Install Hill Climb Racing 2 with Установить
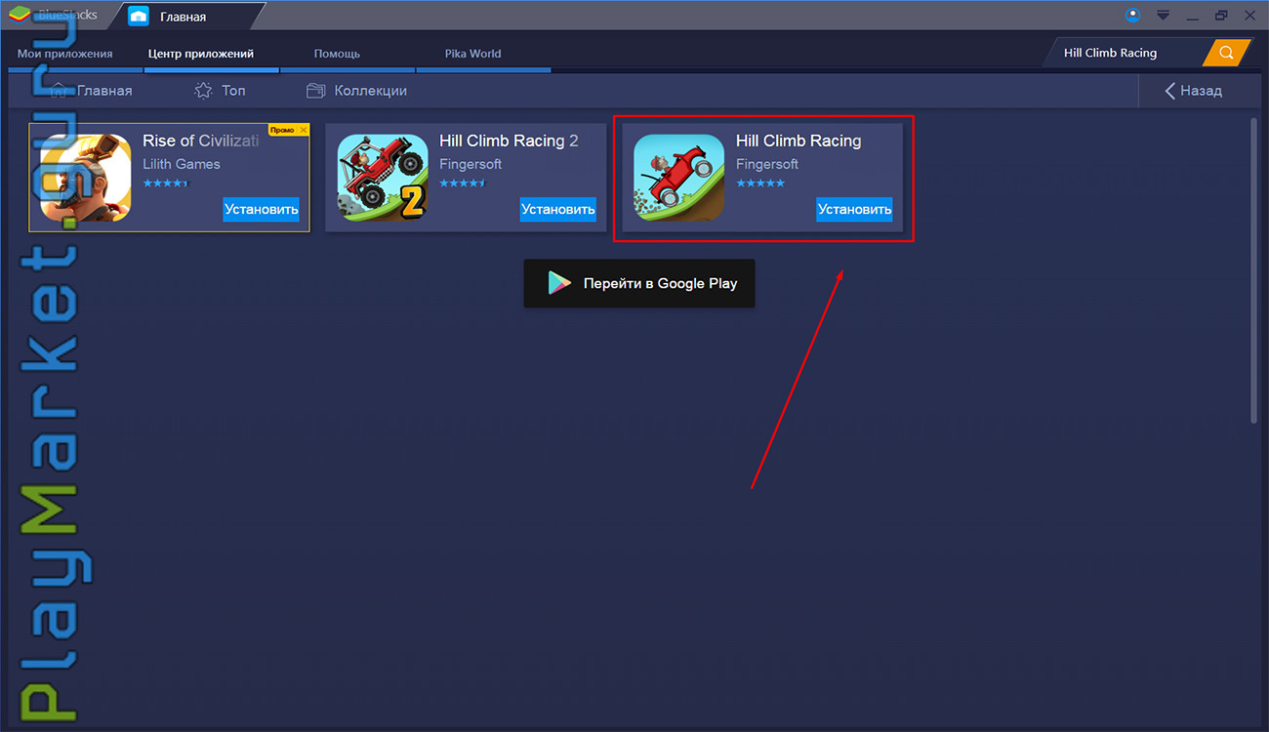 click(x=558, y=209)
